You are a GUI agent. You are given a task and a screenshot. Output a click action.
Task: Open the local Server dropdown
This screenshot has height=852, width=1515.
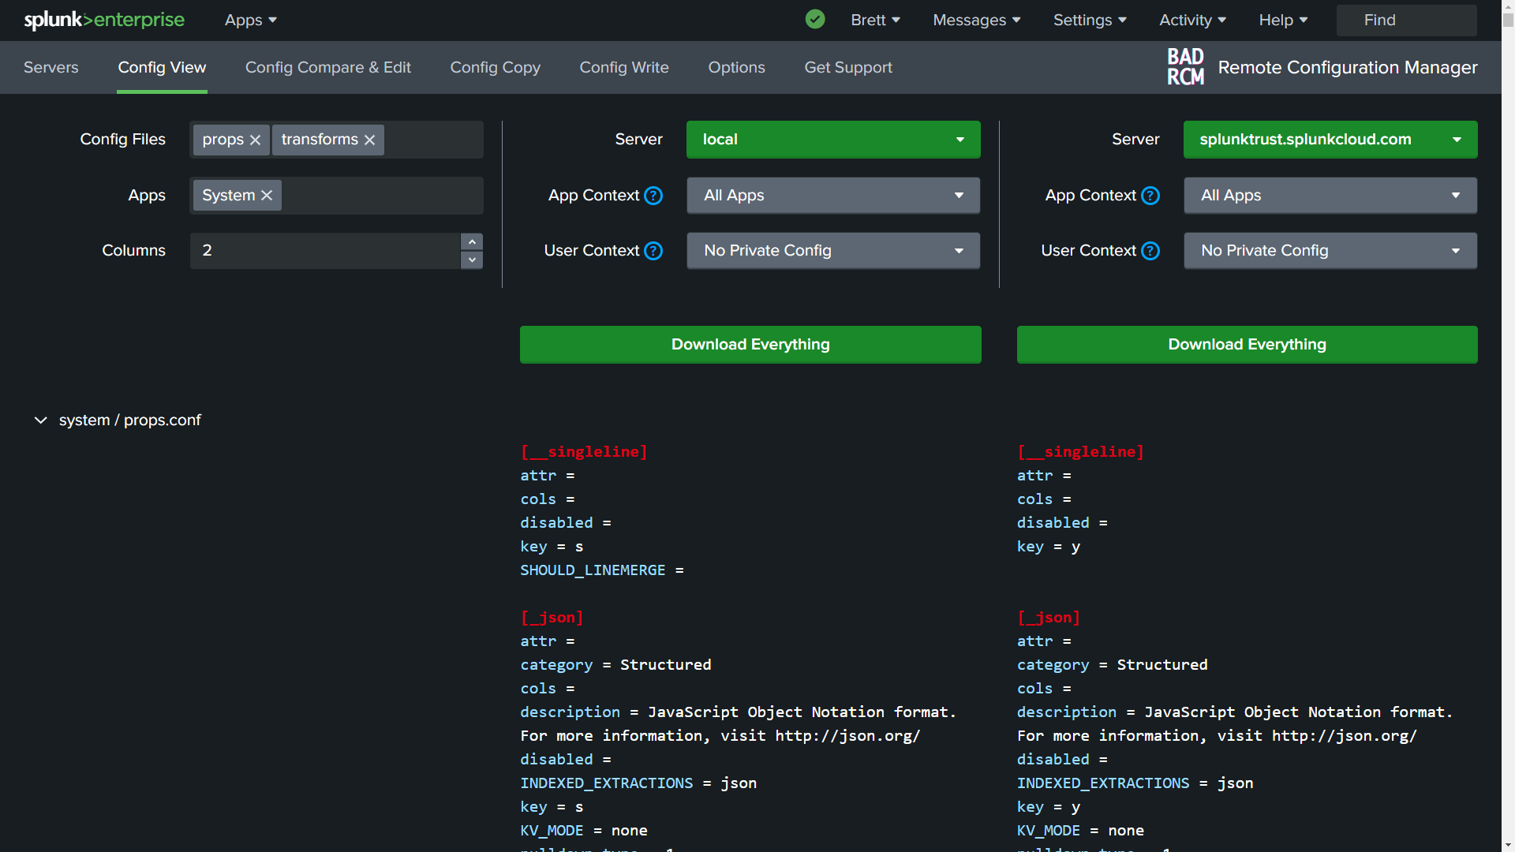coord(833,140)
